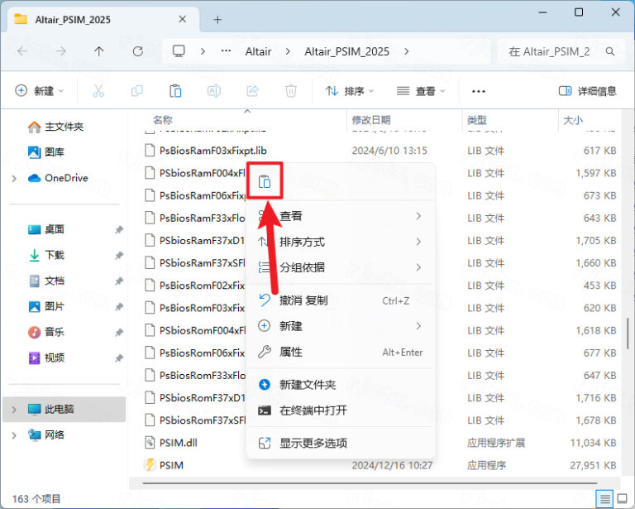Switch to large thumbnails view in status bar

point(622,499)
